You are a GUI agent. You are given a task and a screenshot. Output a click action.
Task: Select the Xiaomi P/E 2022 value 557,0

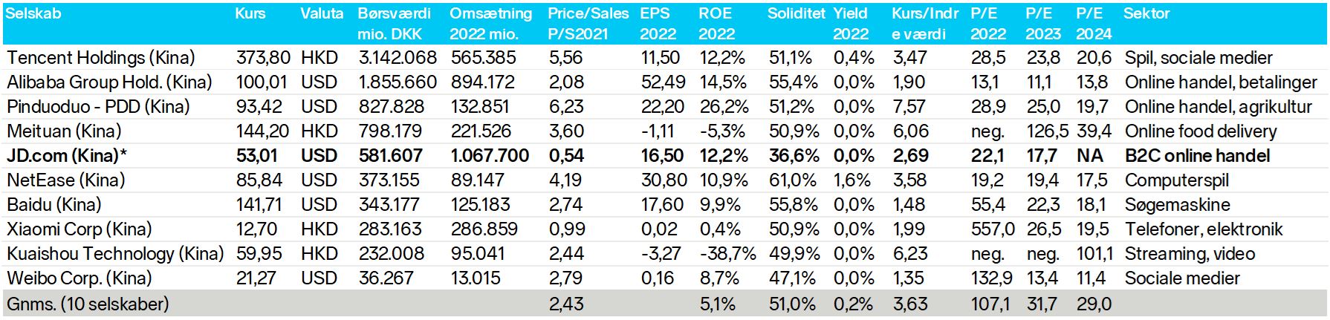[x=993, y=229]
